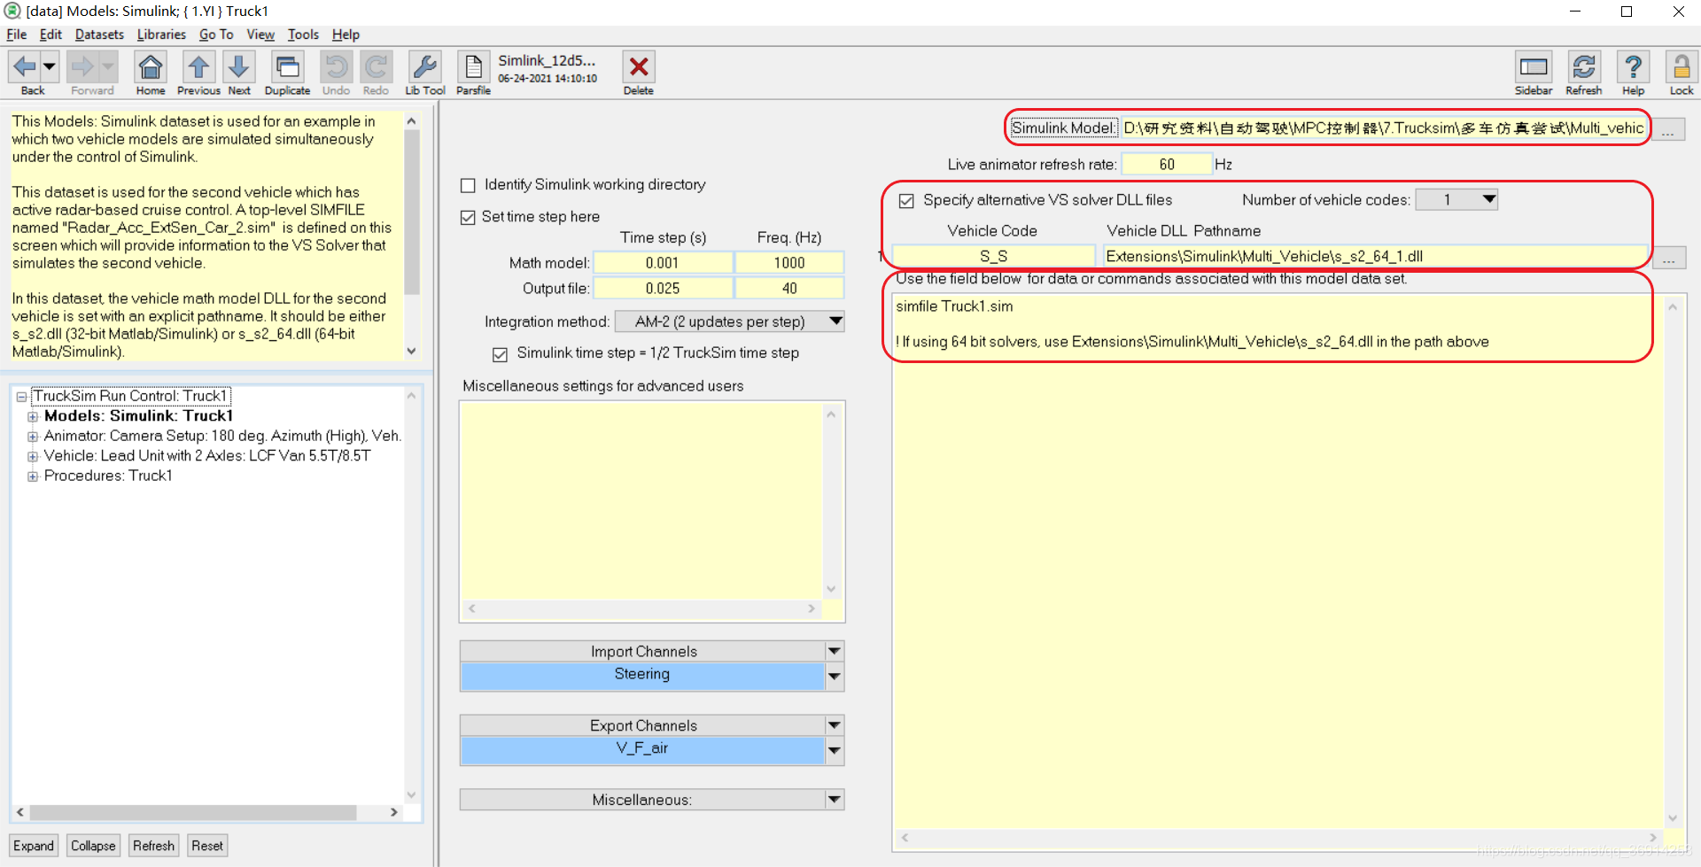The height and width of the screenshot is (867, 1701).
Task: Open the Edit menu
Action: coord(50,35)
